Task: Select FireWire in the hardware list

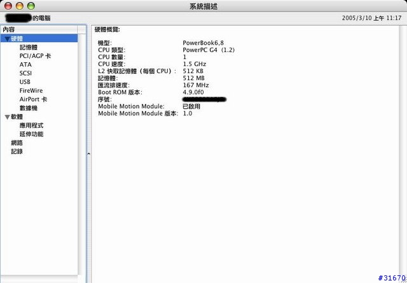Action: [31, 90]
